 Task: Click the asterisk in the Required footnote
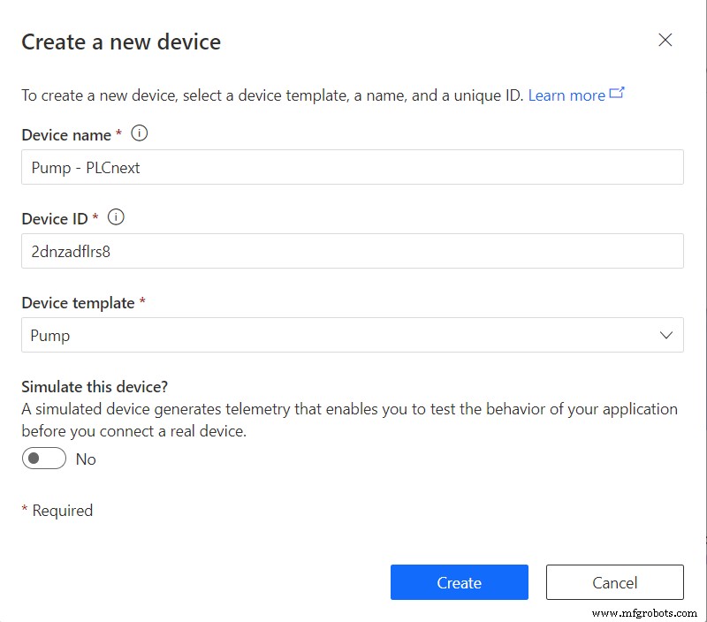26,511
